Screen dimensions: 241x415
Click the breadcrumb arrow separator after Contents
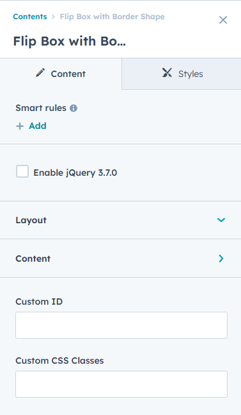click(53, 17)
